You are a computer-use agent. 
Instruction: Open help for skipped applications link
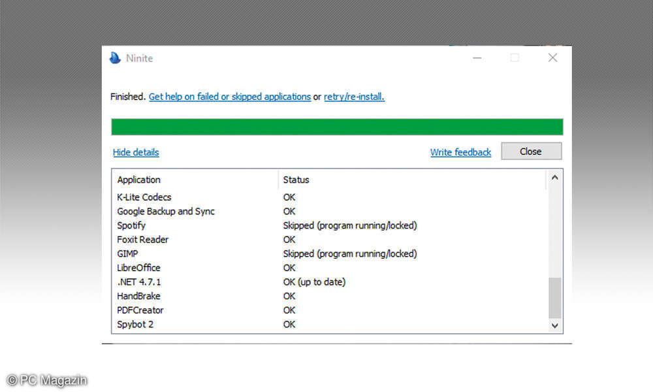(229, 96)
